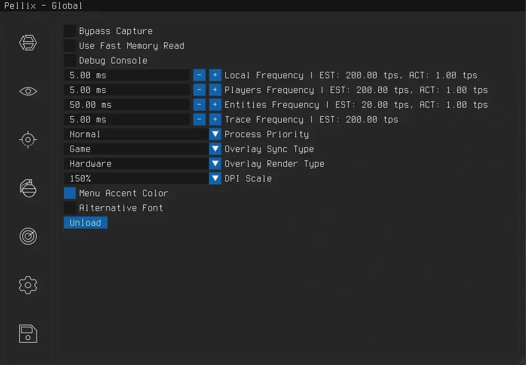
Task: Click the Unload button
Action: click(86, 223)
